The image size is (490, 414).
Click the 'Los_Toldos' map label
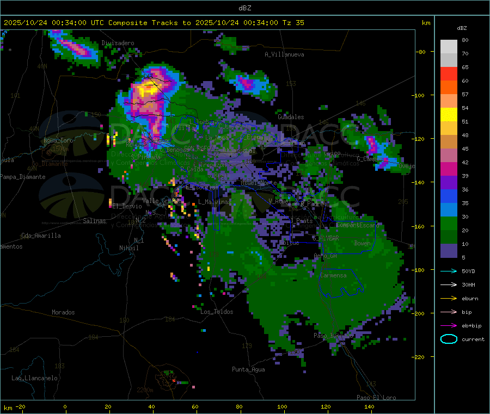pos(217,312)
